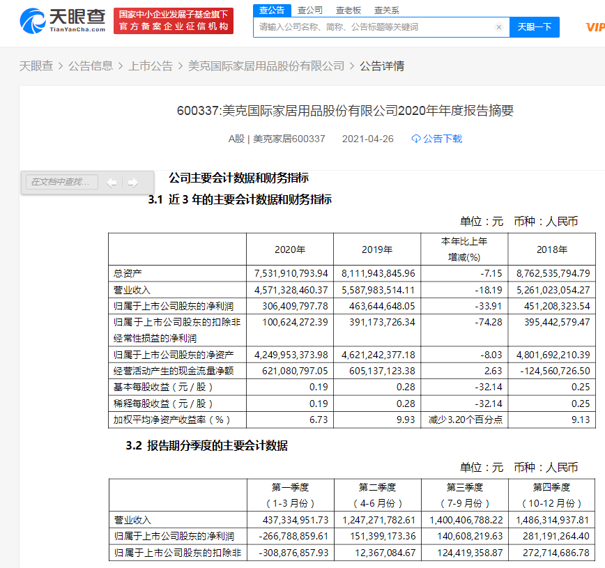Clear the search box with the X icon
605x568 pixels.
tap(499, 27)
